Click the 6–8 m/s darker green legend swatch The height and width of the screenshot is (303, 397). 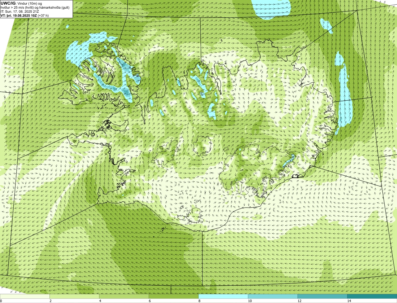[174, 296]
